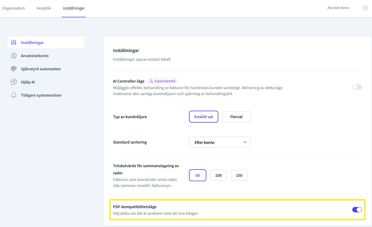372x227 pixels.
Task: Click the chevron in Efter konto dropdown
Action: (x=245, y=142)
